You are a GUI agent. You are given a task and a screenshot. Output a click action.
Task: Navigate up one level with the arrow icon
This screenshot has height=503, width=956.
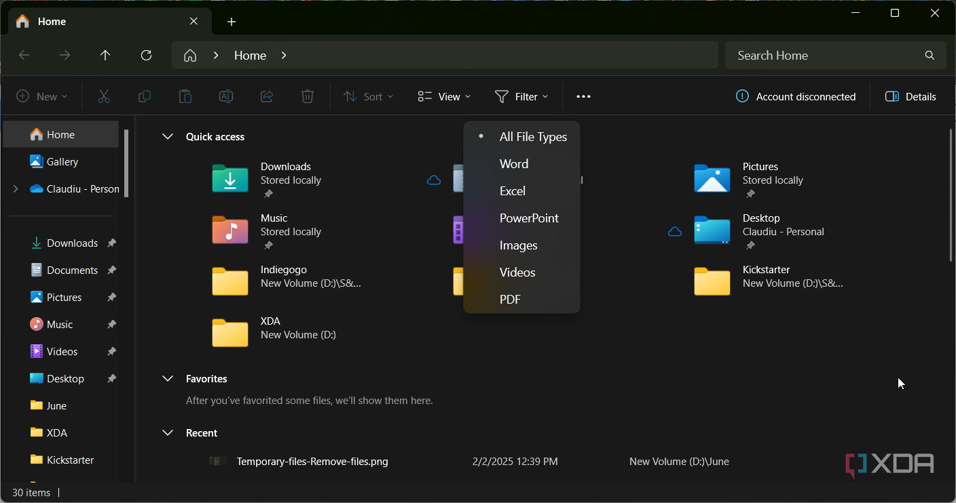pyautogui.click(x=105, y=55)
